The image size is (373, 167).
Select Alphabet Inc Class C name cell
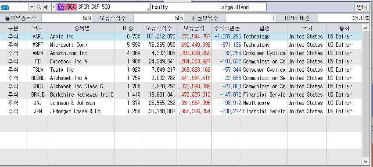[82, 86]
